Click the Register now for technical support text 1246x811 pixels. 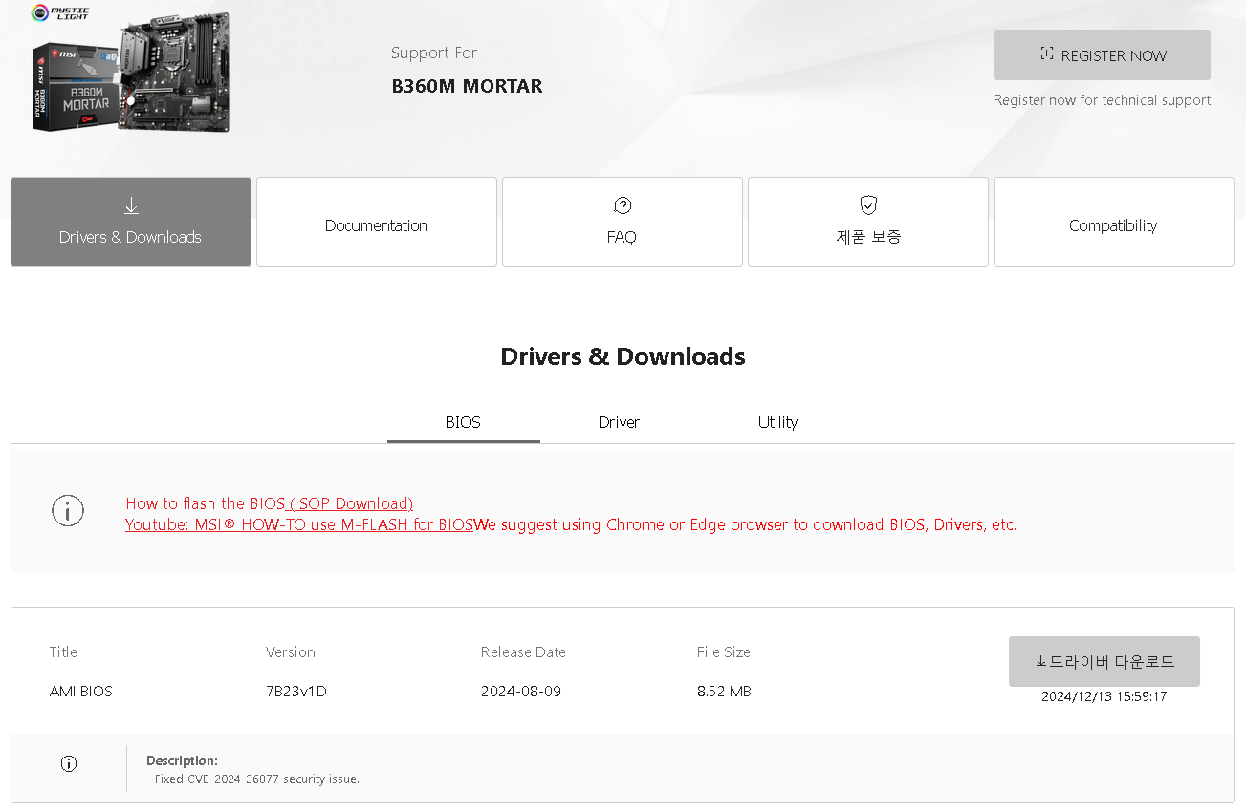(x=1102, y=100)
